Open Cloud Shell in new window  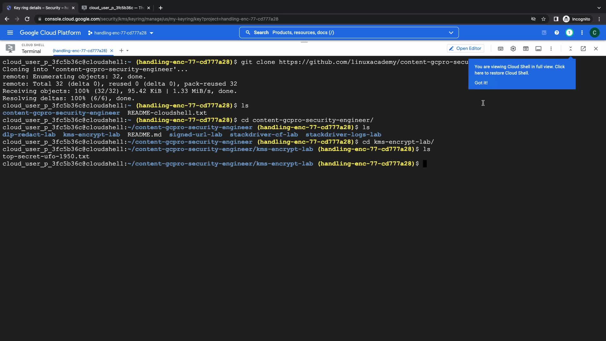click(583, 49)
